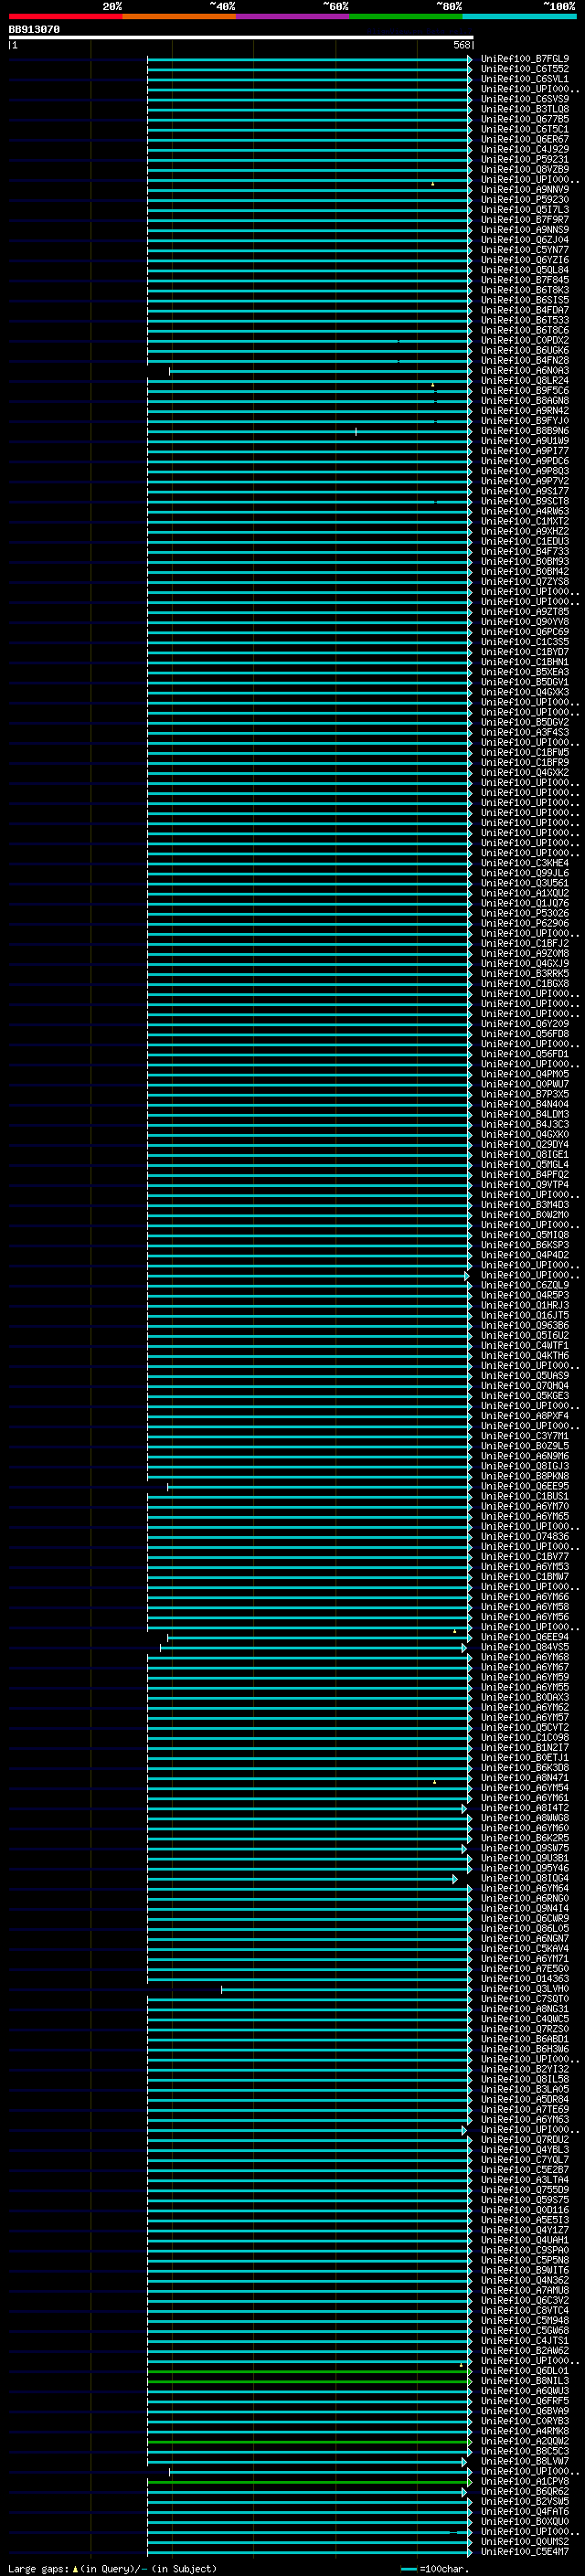Click the orange ~40% identity legend bar
585x2576 pixels.
coord(179,16)
